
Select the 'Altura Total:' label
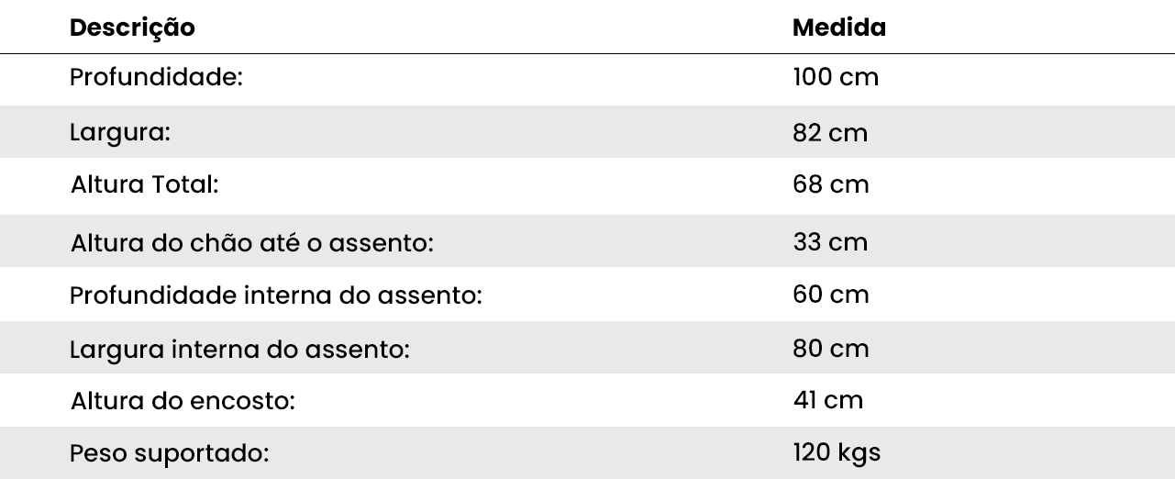144,184
